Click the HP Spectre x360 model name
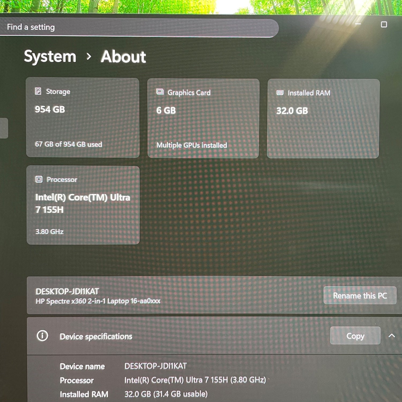The height and width of the screenshot is (402, 402). (x=98, y=301)
